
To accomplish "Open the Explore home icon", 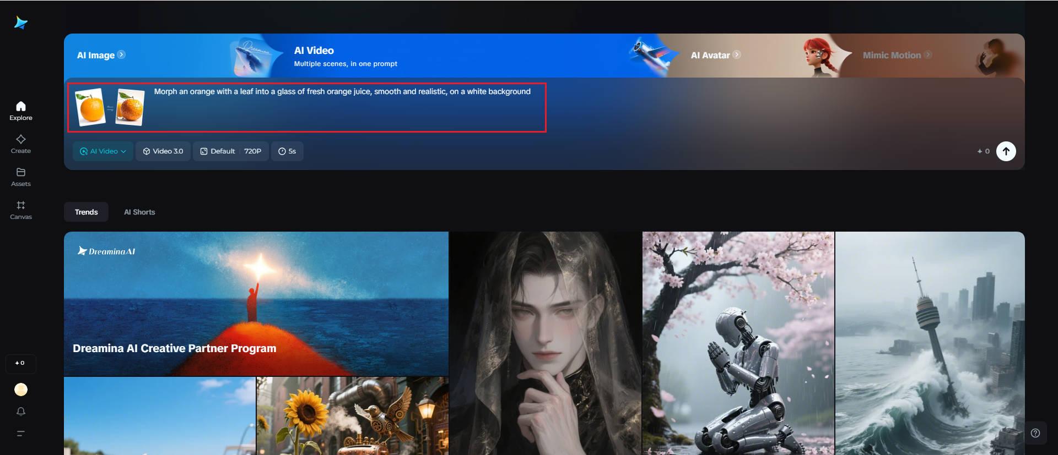I will point(21,106).
